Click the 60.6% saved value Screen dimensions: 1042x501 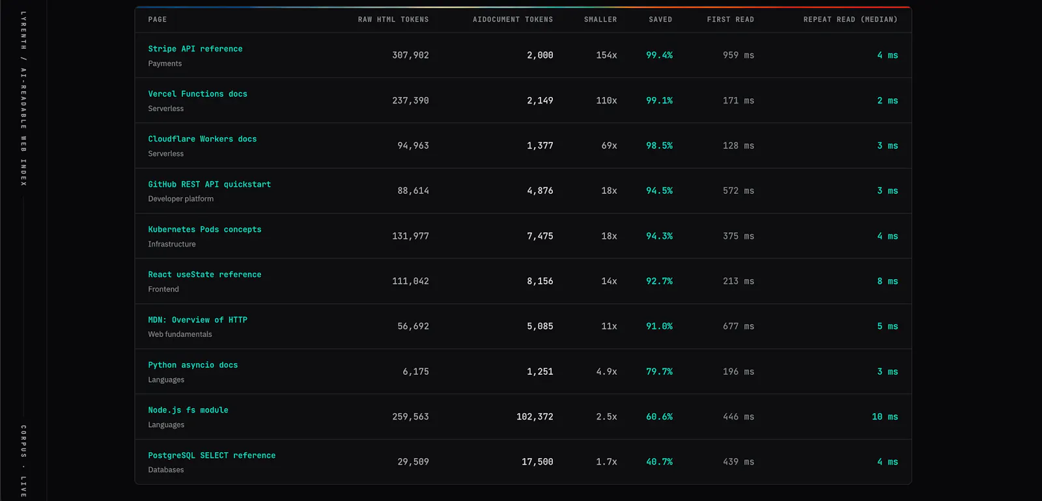click(659, 417)
